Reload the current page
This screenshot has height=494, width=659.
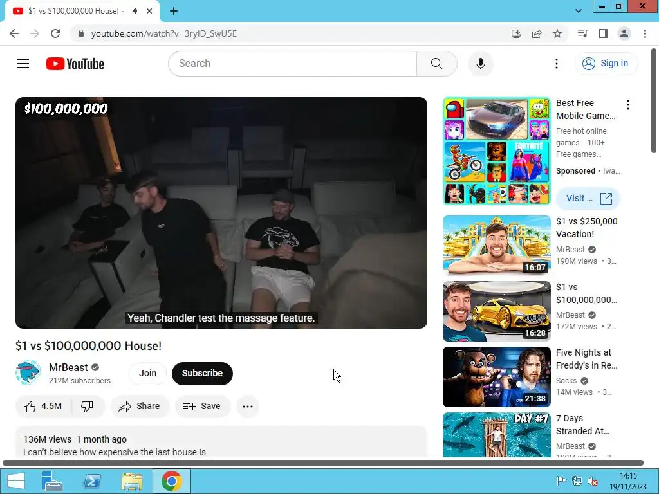click(x=55, y=33)
